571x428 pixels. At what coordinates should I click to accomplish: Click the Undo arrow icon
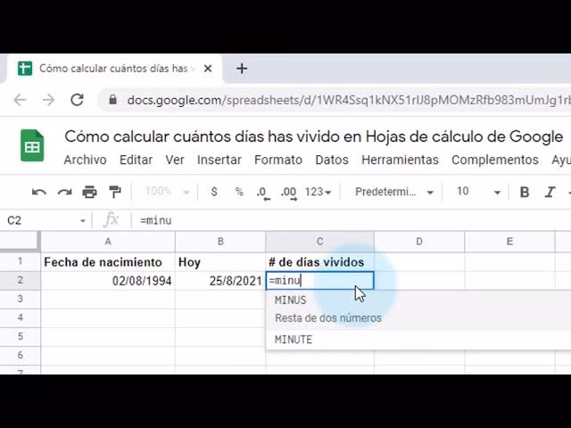point(39,192)
